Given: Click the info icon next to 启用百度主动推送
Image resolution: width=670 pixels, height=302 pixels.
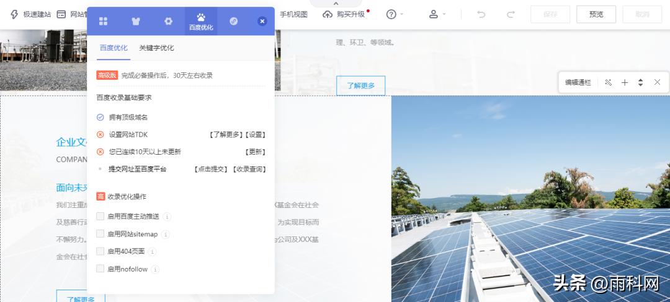Looking at the screenshot, I should tap(167, 217).
